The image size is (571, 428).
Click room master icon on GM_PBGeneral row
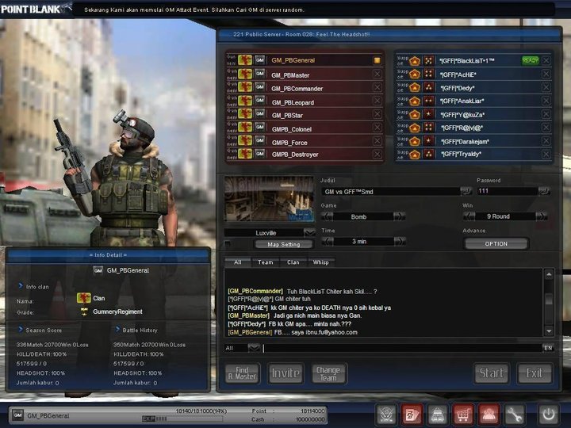pyautogui.click(x=377, y=60)
